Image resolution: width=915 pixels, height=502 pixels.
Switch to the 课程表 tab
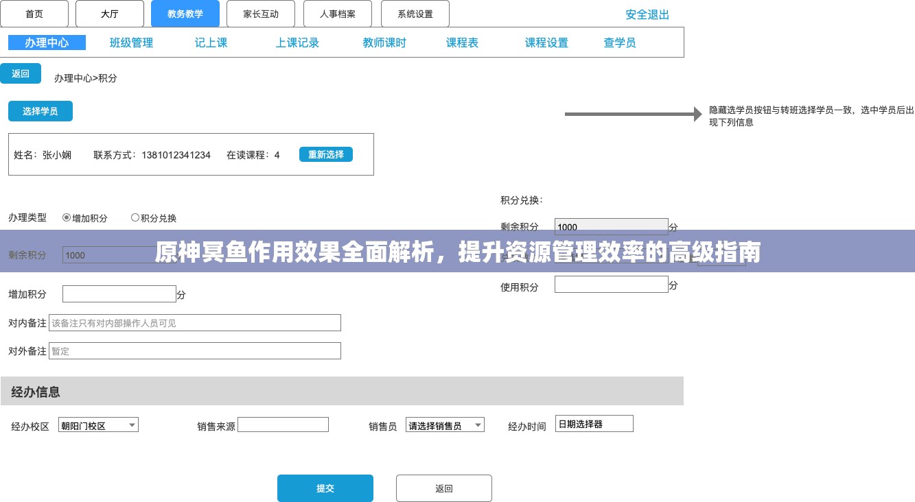click(x=462, y=43)
